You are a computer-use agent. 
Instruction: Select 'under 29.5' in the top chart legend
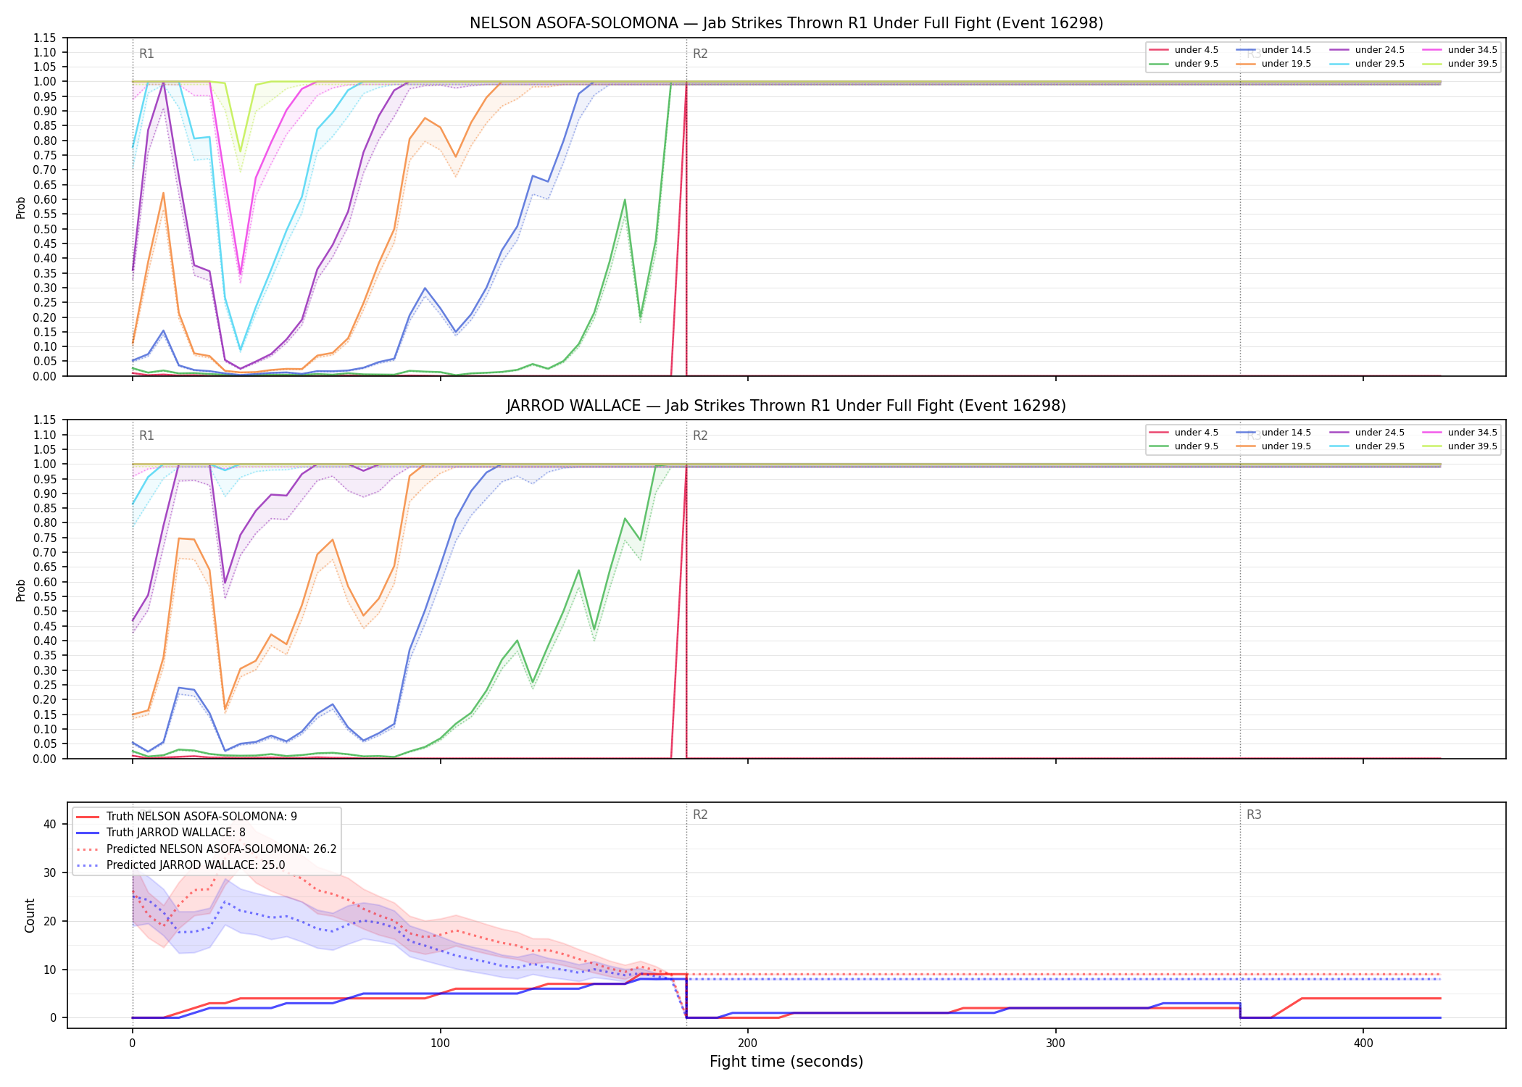[x=1367, y=64]
